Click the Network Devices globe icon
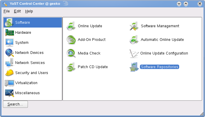Image resolution: width=205 pixels, height=117 pixels. click(10, 53)
